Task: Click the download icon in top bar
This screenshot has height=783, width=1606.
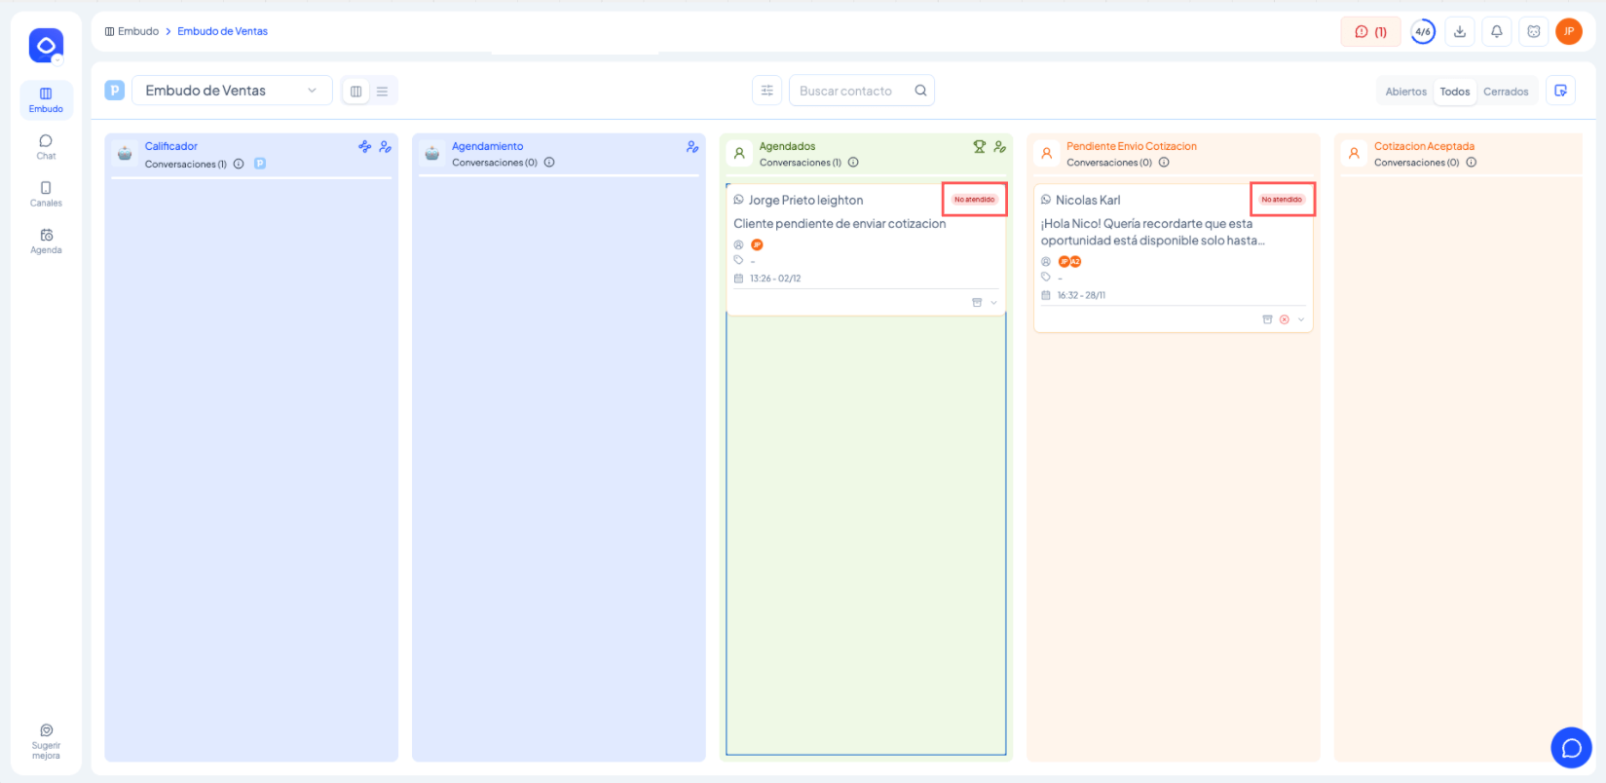Action: pyautogui.click(x=1460, y=32)
